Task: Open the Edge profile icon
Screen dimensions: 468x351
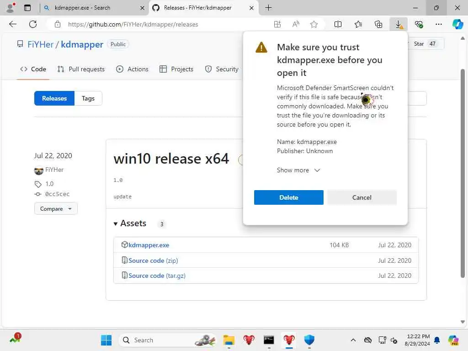Action: click(x=11, y=8)
